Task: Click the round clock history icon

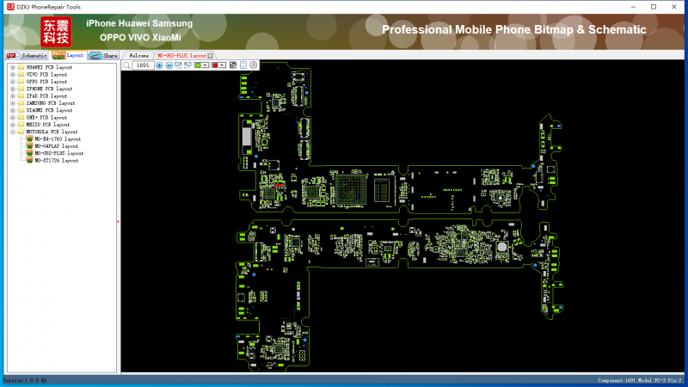Action: pos(253,65)
